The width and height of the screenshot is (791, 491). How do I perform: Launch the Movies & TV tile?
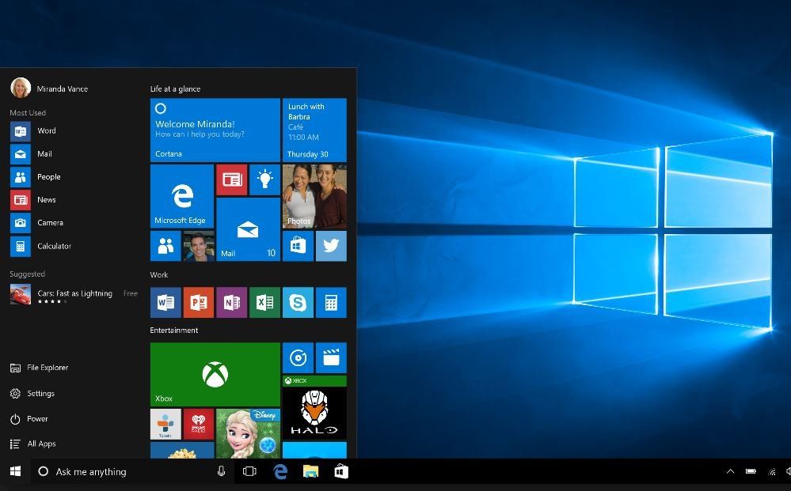331,357
